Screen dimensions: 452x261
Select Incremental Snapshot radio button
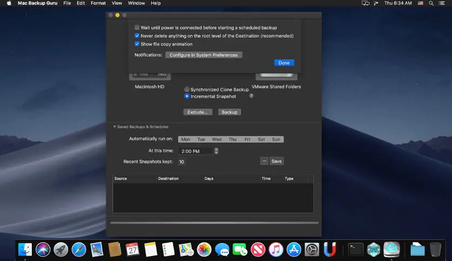coord(187,97)
